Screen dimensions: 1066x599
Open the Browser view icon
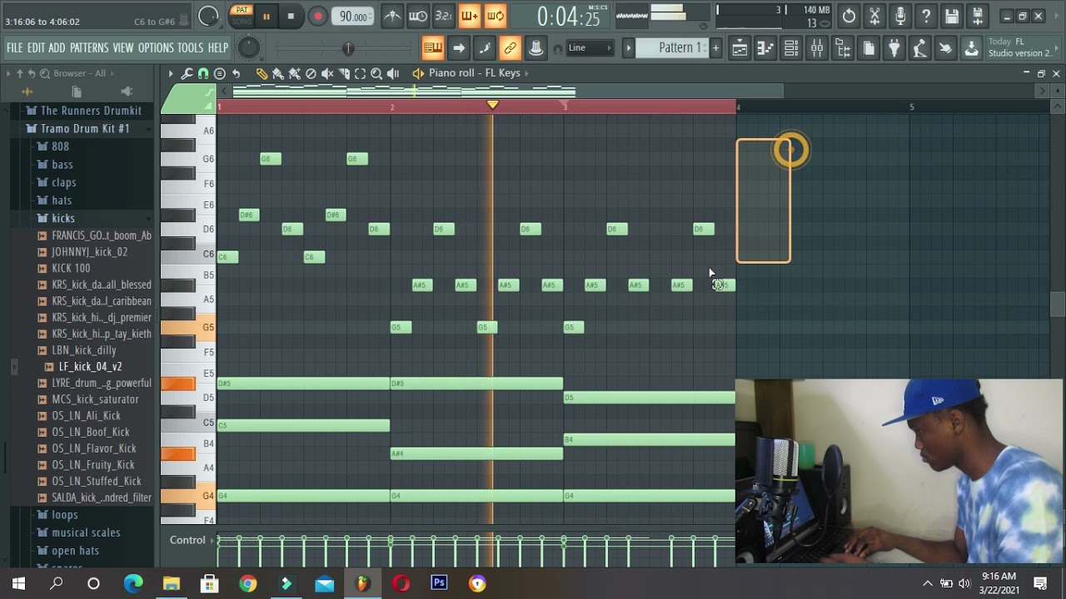(843, 48)
